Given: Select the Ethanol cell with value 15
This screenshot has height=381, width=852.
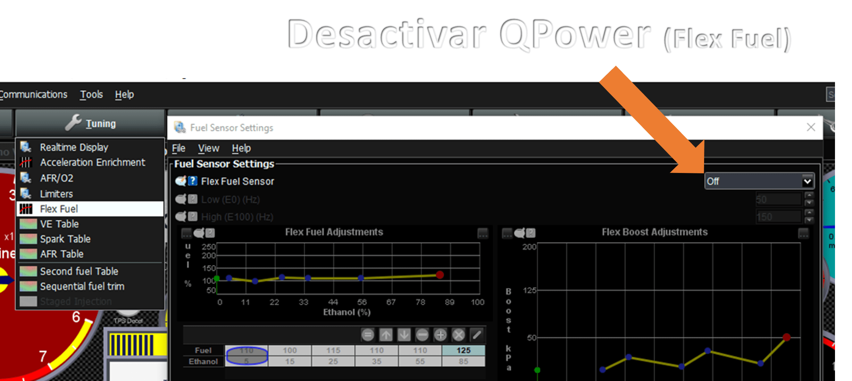Looking at the screenshot, I should (290, 361).
